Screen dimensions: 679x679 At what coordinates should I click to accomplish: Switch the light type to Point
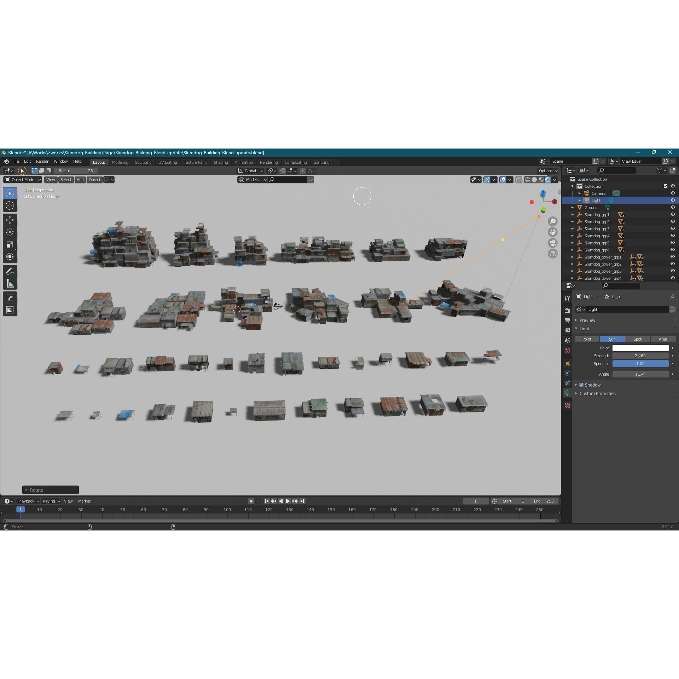pyautogui.click(x=587, y=339)
